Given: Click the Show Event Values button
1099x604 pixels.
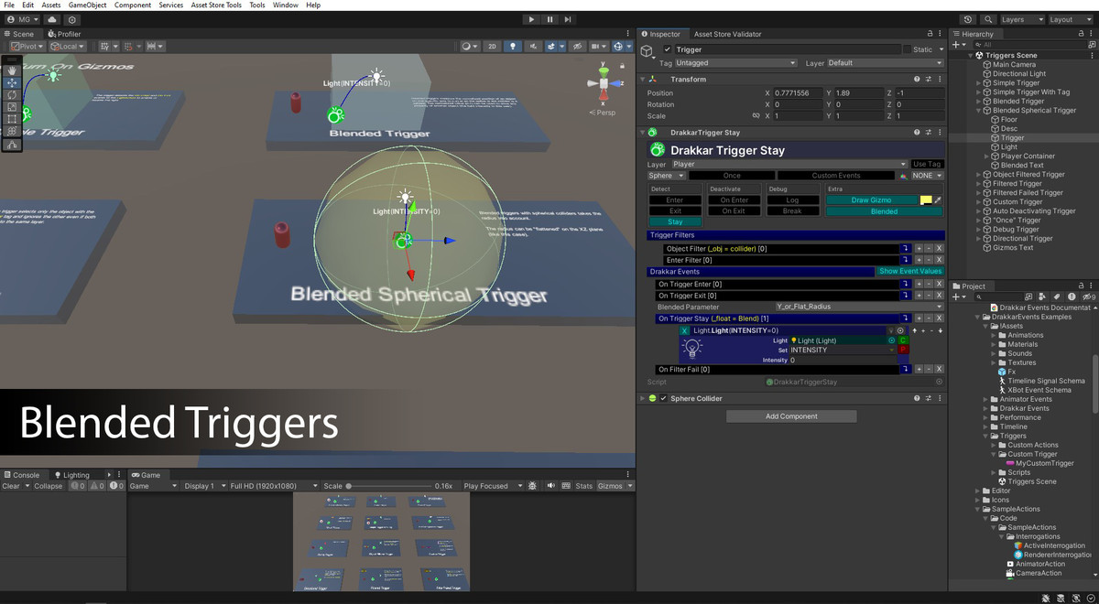Looking at the screenshot, I should coord(909,271).
